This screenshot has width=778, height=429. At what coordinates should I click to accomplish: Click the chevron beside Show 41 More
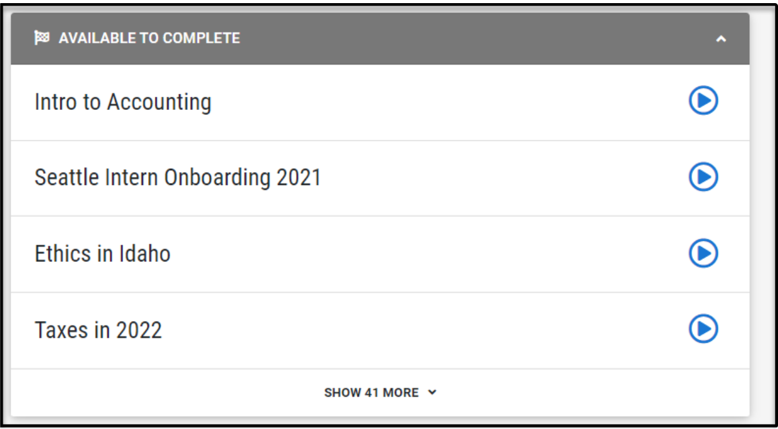coord(433,392)
